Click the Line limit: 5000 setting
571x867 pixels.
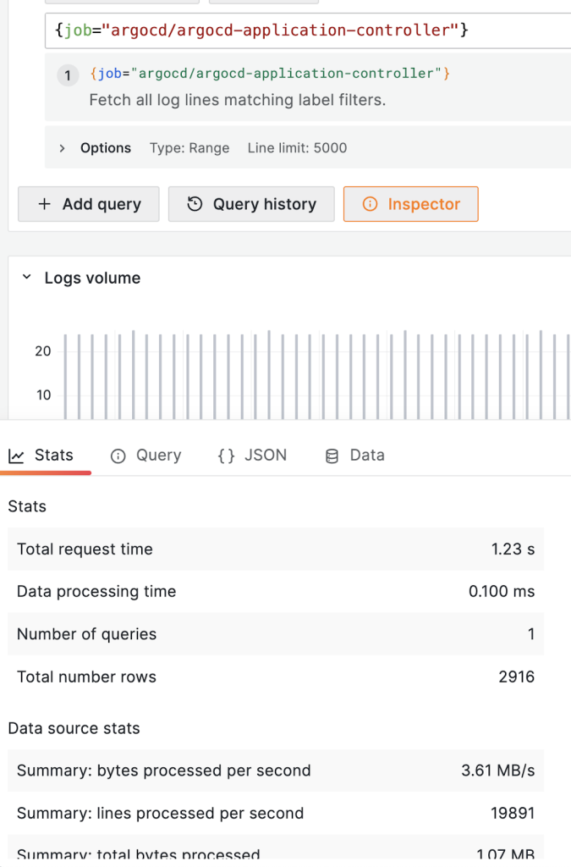(x=297, y=148)
